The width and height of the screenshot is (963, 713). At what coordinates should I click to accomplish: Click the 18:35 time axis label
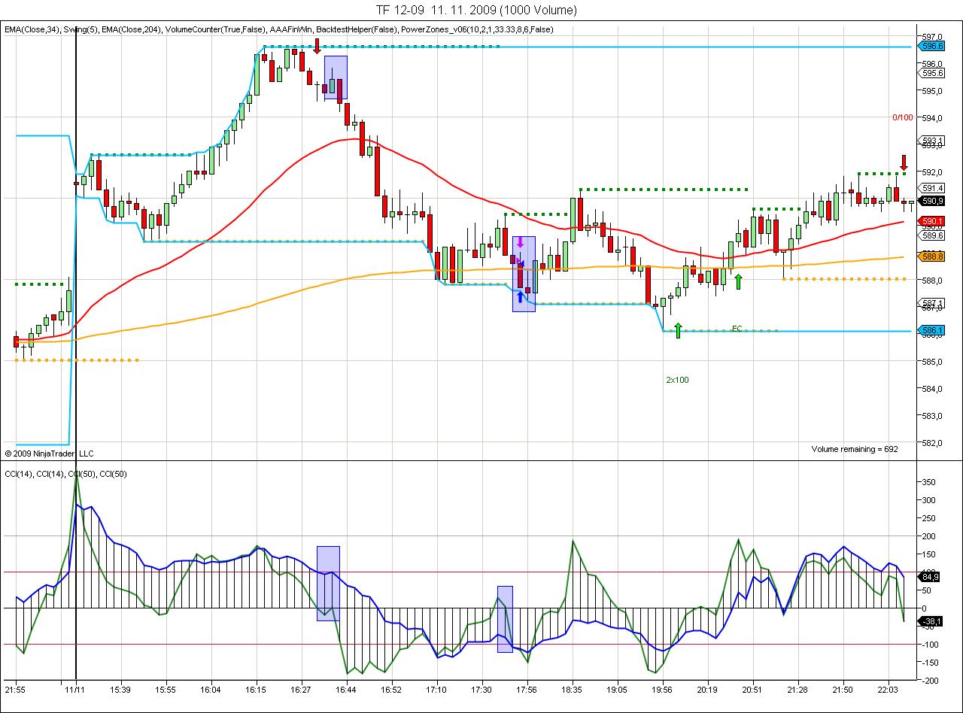[x=572, y=689]
